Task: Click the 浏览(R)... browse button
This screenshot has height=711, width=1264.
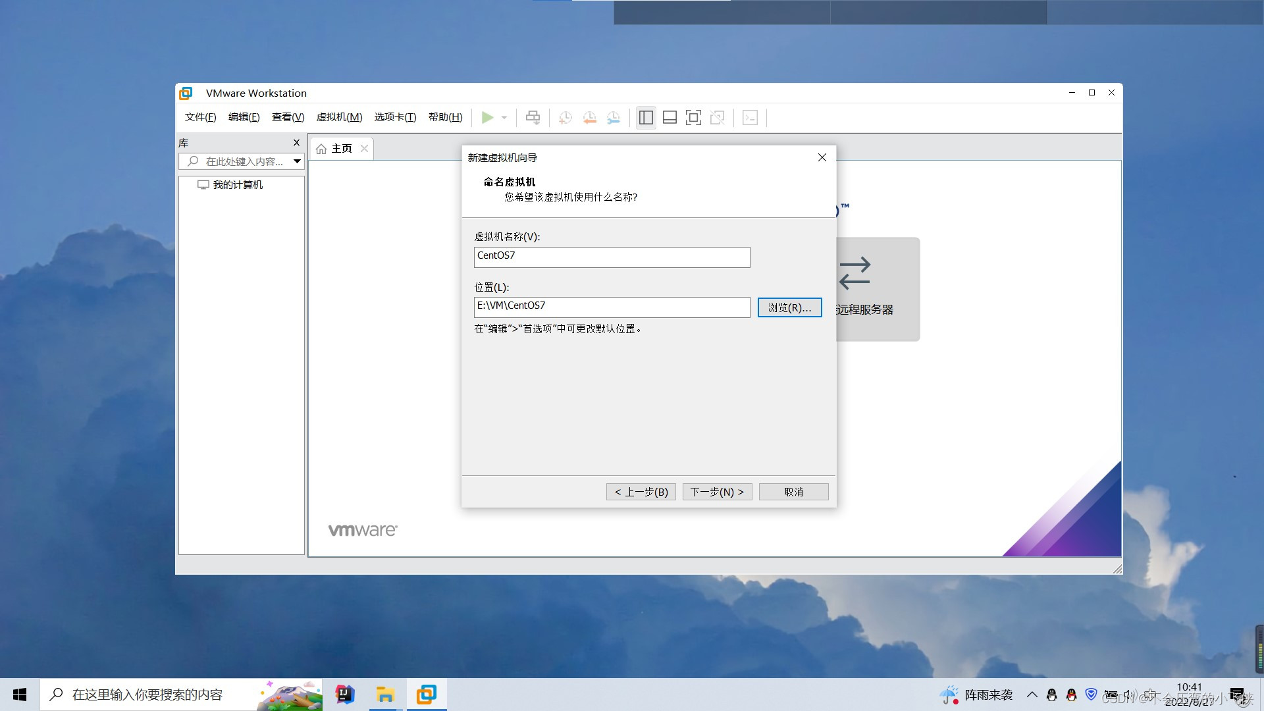Action: click(789, 307)
